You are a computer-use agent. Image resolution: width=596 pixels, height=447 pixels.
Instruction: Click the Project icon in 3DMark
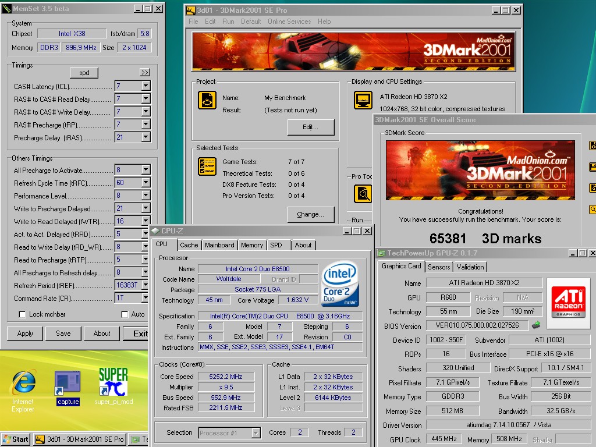207,100
